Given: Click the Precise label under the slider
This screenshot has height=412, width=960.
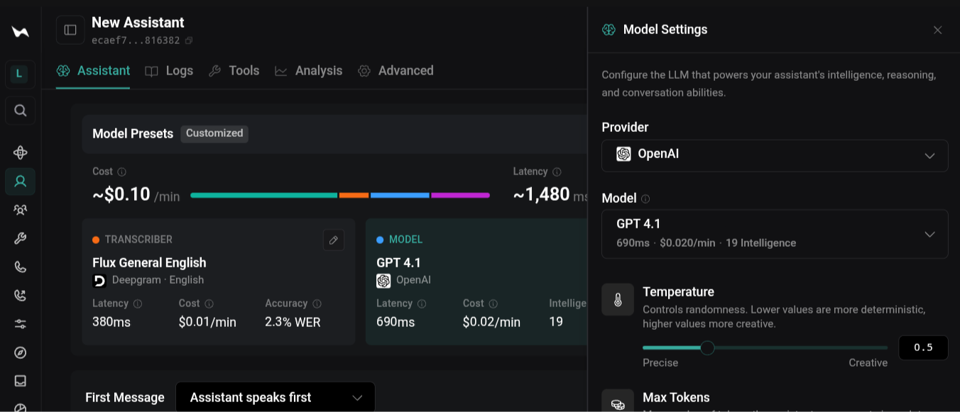Looking at the screenshot, I should 660,363.
